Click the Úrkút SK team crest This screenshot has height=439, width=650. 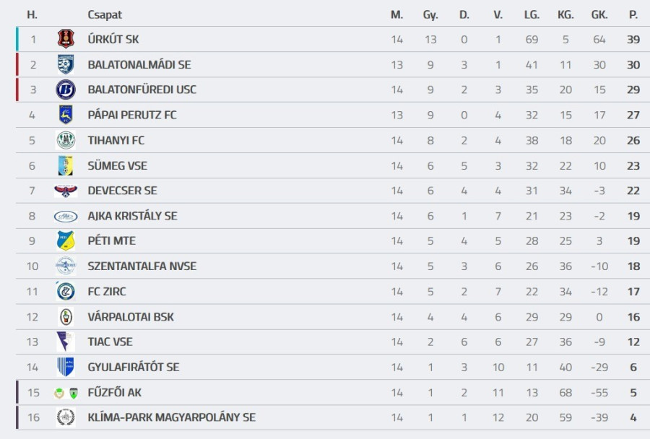point(66,39)
